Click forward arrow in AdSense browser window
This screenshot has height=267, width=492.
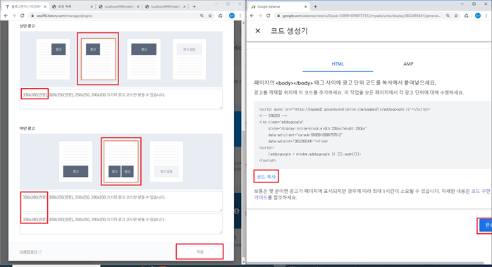[x=260, y=15]
